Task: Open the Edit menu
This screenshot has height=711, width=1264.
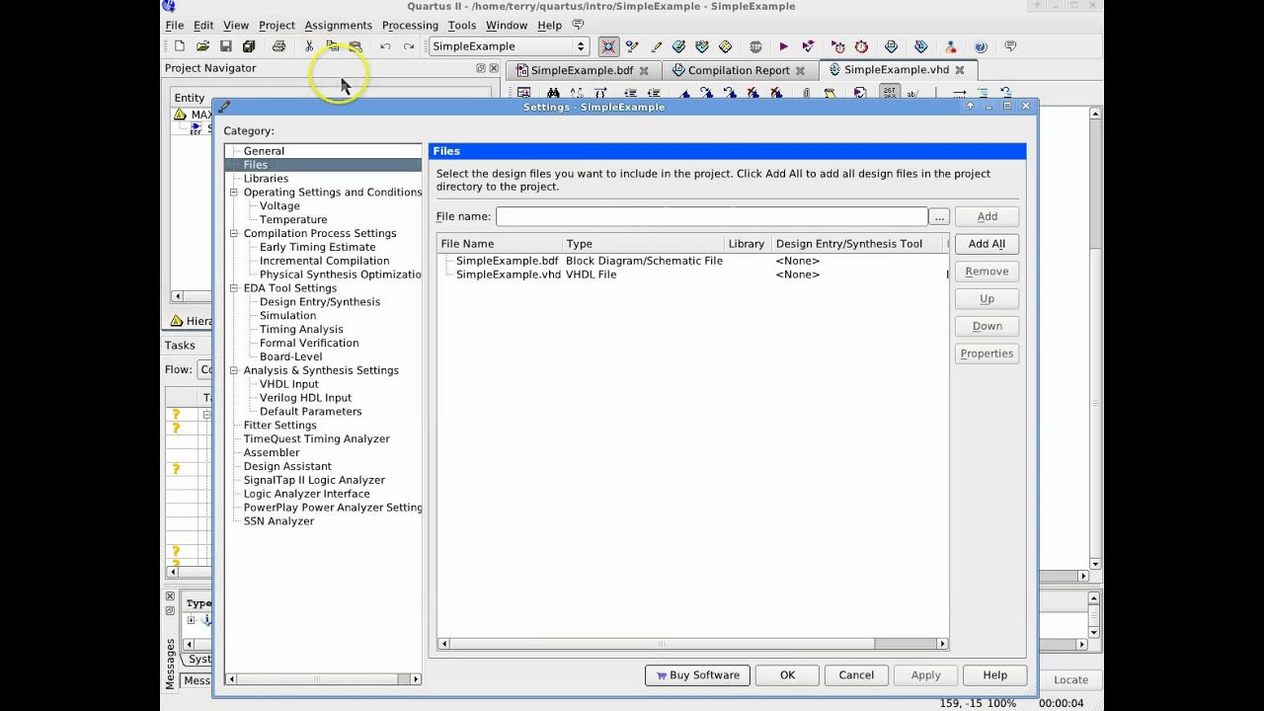Action: pos(203,25)
